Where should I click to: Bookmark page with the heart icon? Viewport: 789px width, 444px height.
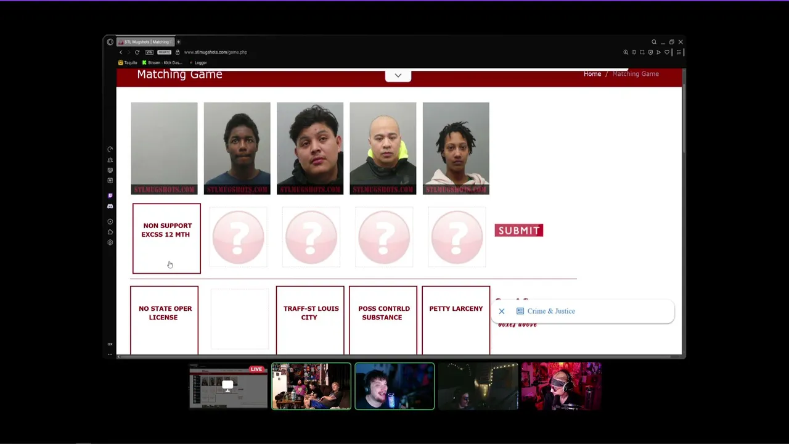[x=667, y=52]
